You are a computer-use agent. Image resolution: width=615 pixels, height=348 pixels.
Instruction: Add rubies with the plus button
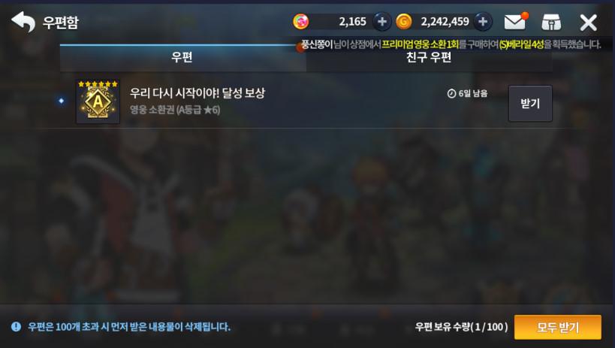click(x=381, y=22)
